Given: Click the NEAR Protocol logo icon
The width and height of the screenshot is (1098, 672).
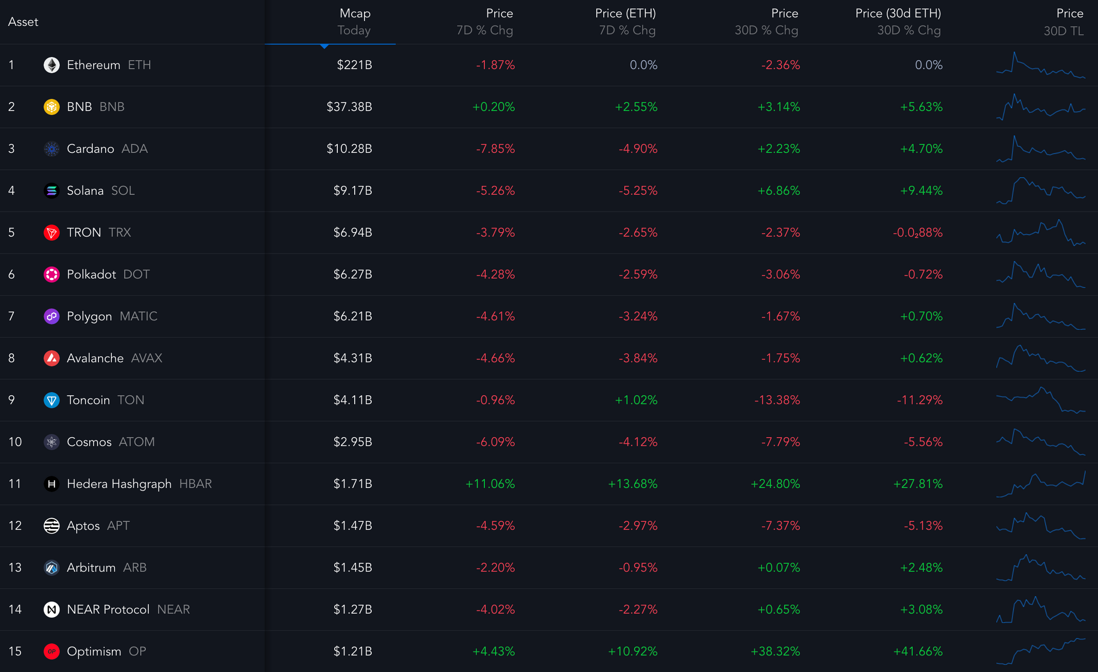Looking at the screenshot, I should tap(51, 609).
